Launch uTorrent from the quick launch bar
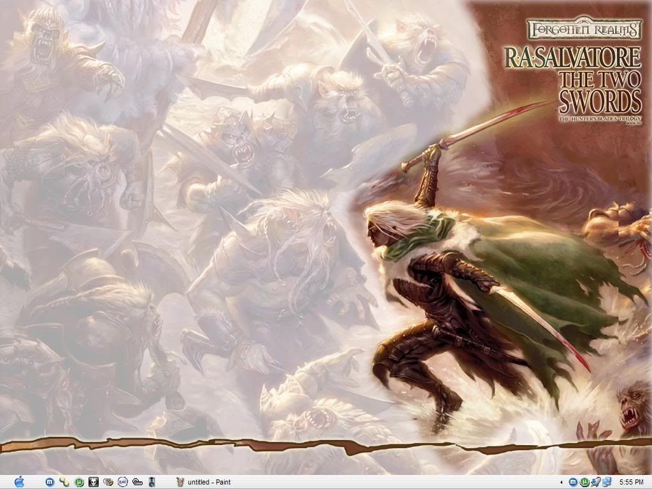This screenshot has height=489, width=652. point(78,482)
